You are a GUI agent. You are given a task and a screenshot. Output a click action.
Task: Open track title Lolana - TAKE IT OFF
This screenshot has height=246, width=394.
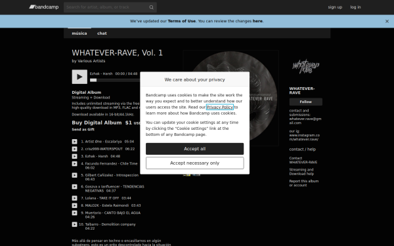[102, 198]
